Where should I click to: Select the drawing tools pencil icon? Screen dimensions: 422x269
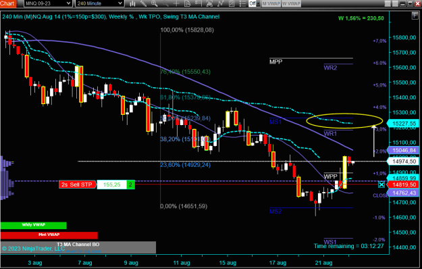point(143,3)
